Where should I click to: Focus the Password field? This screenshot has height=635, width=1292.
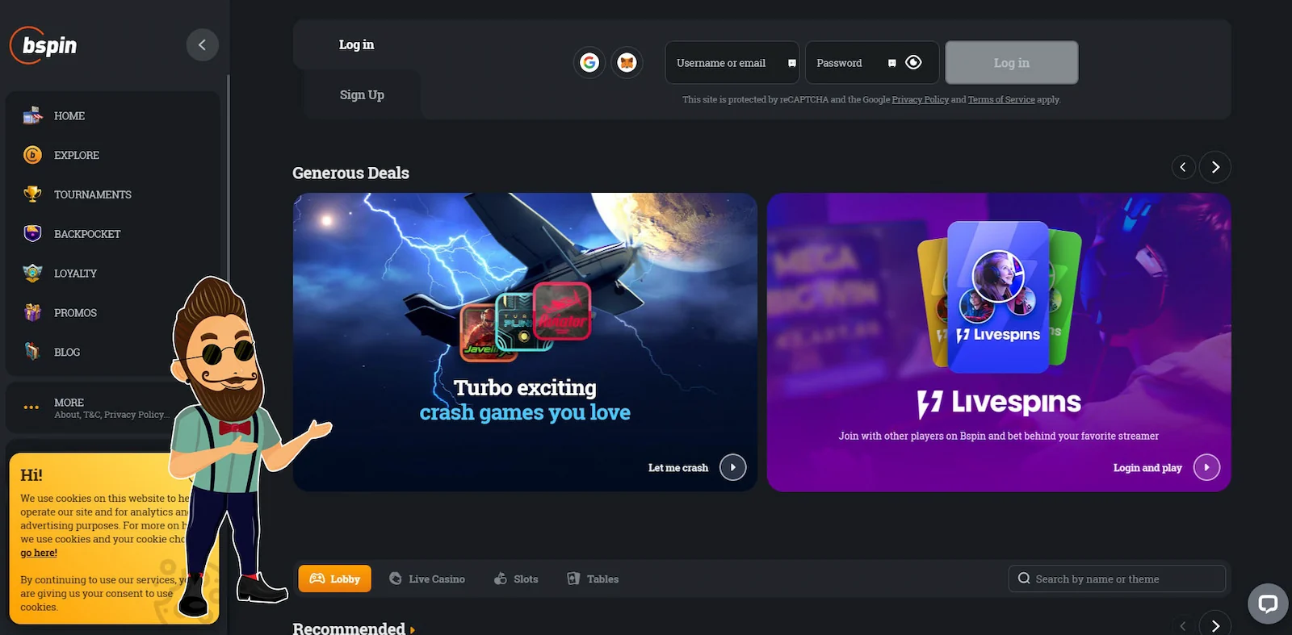872,63
